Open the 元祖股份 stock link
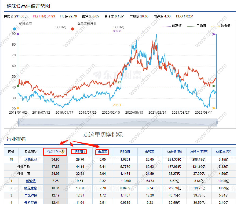The height and width of the screenshot is (204, 237). pyautogui.click(x=31, y=202)
